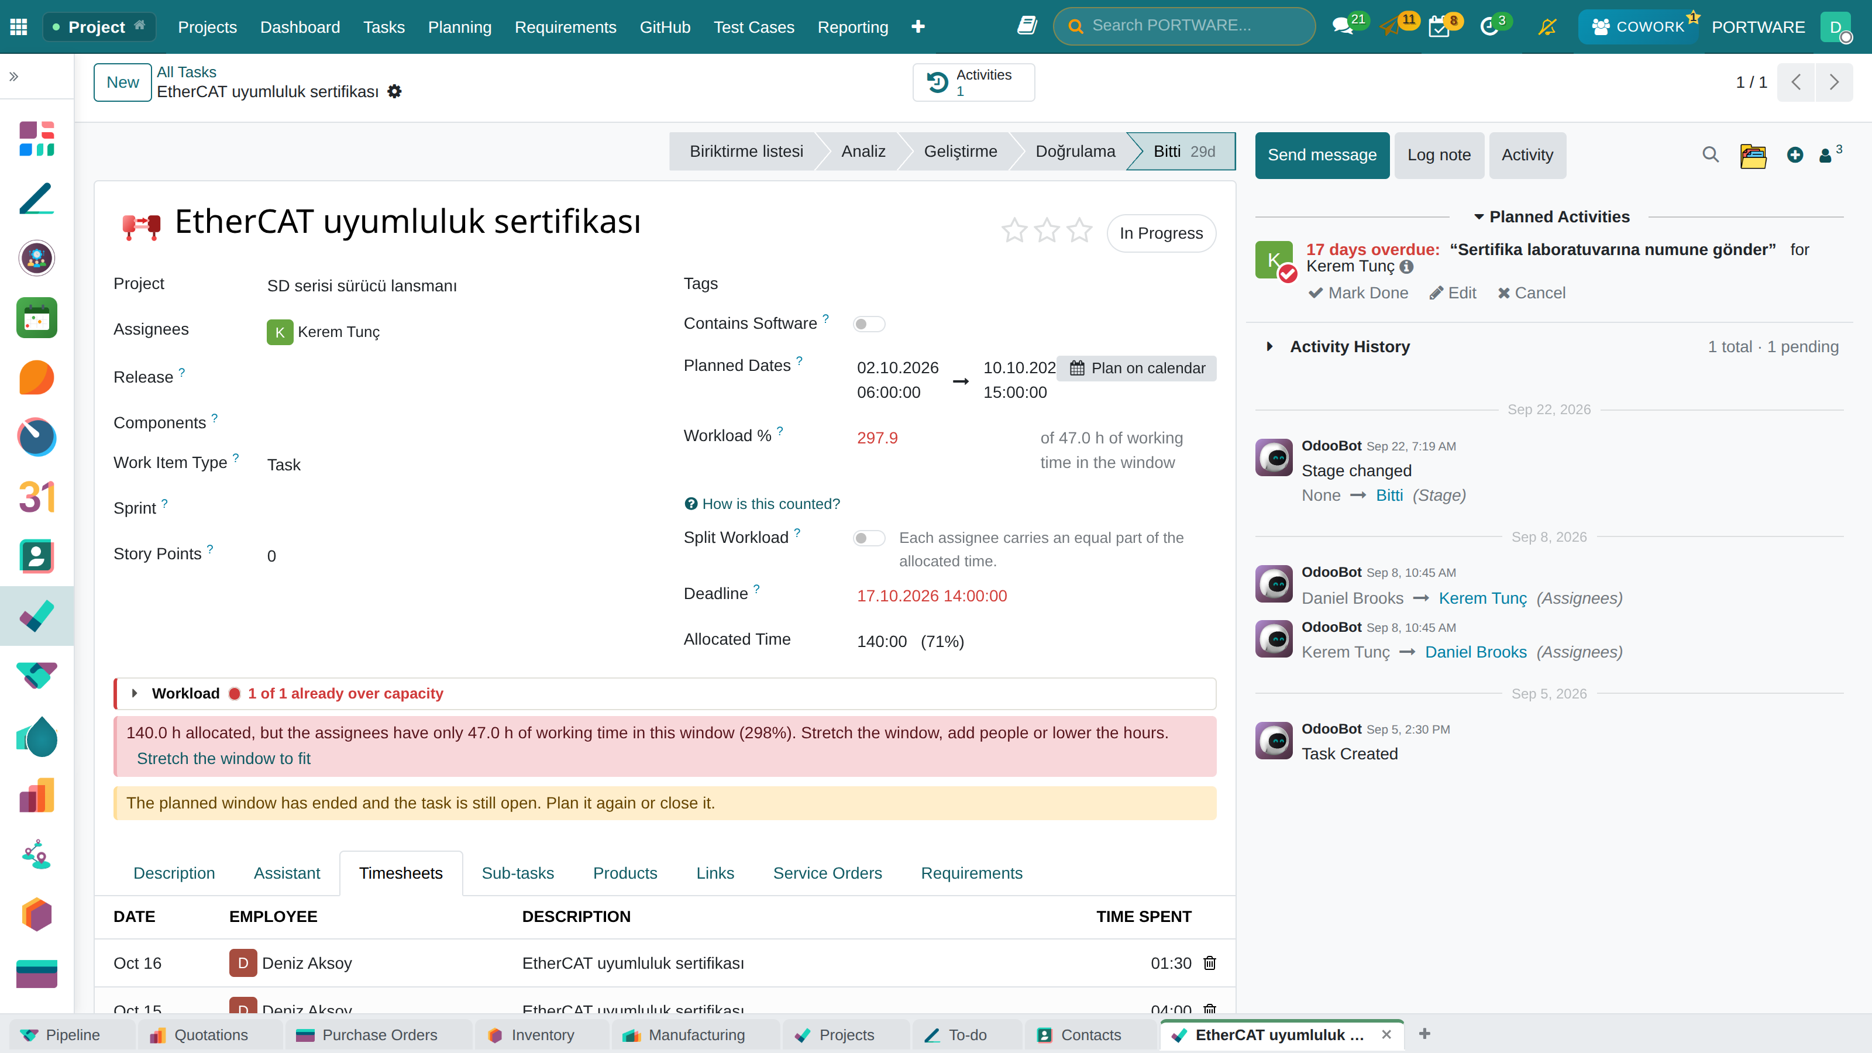Set priority with the first star
Image resolution: width=1872 pixels, height=1053 pixels.
[1014, 232]
